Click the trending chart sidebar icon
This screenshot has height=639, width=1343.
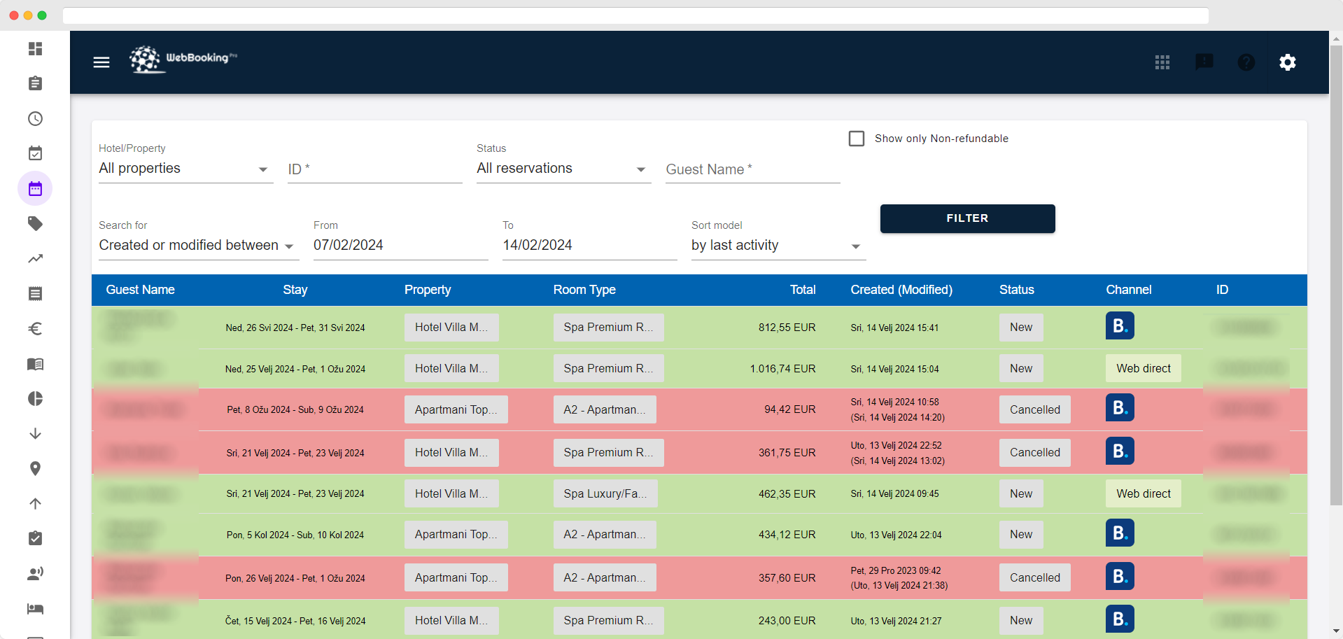click(35, 258)
